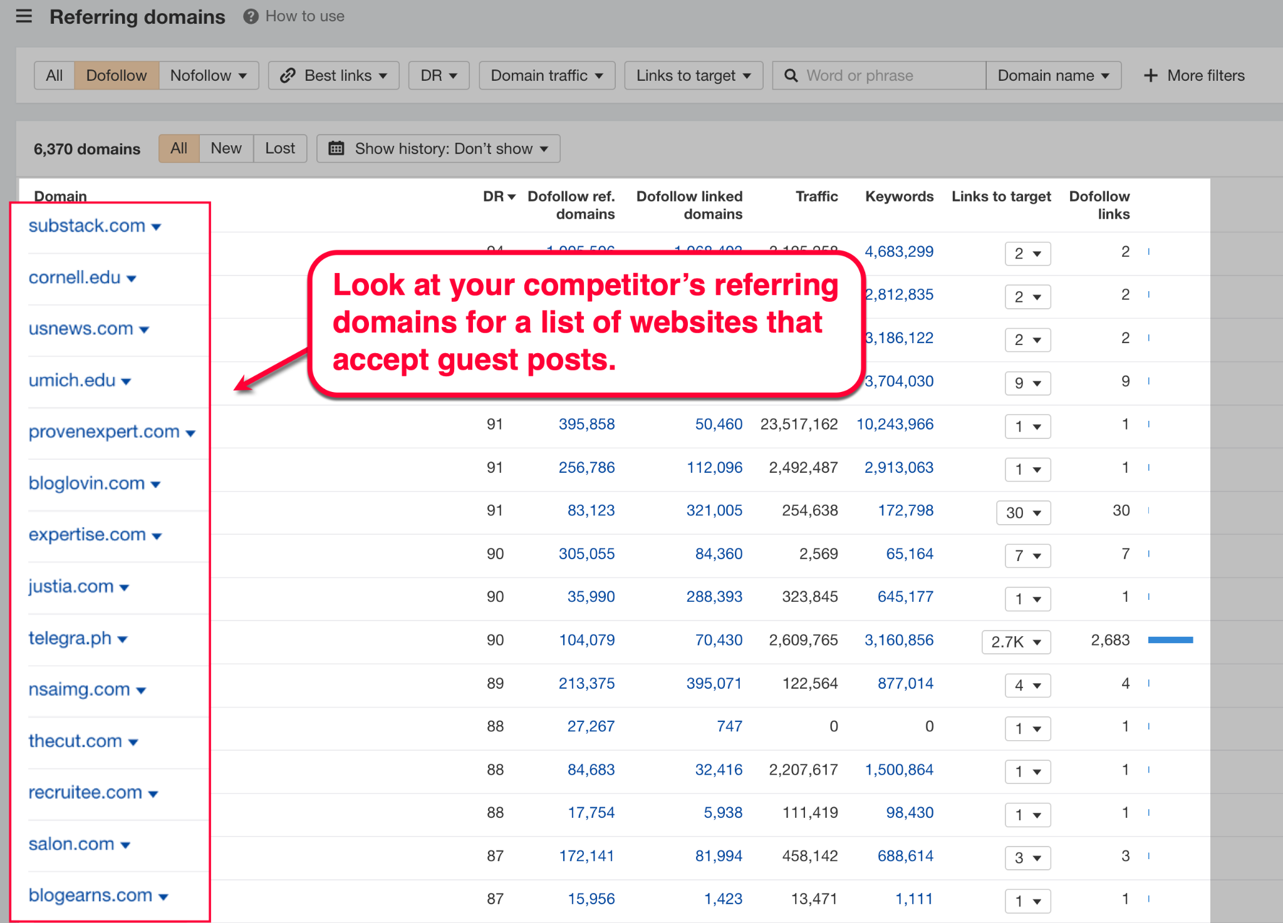The image size is (1283, 923).
Task: Click the 321,005 dofollow linked domains value
Action: 714,511
